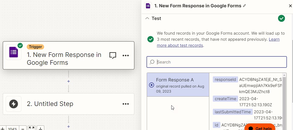Zoom in the canvas with the plus button

click(3, 128)
